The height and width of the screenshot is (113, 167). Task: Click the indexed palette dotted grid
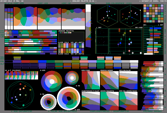(71, 36)
